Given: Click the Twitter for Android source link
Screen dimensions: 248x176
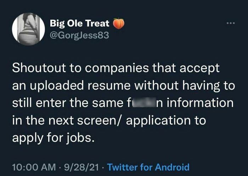Looking at the screenshot, I should [148, 167].
